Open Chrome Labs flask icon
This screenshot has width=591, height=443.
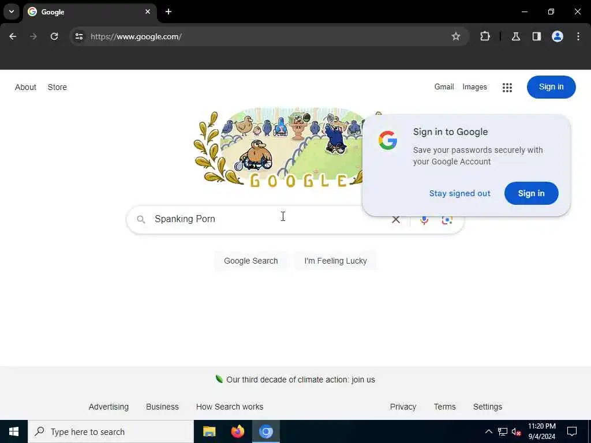516,36
